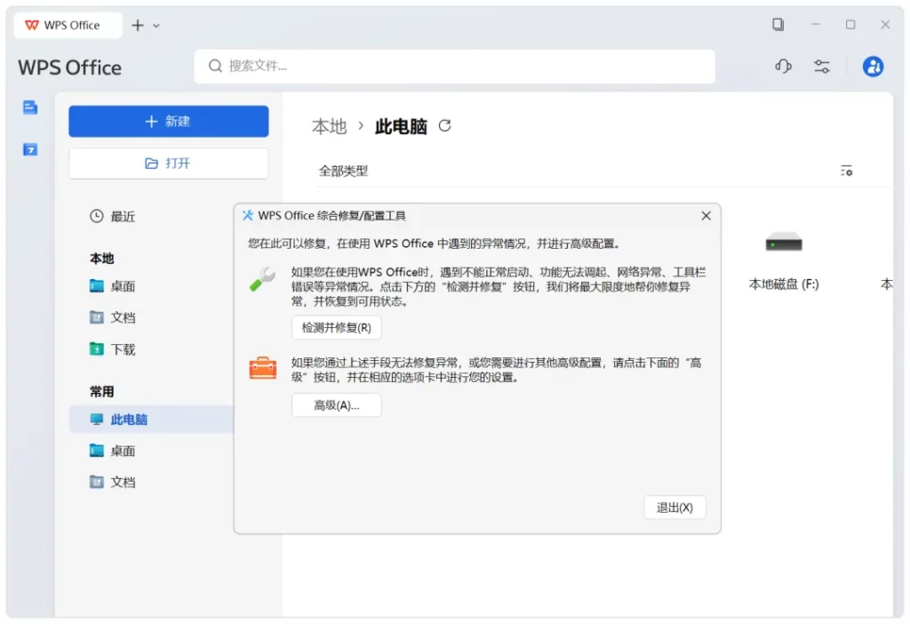Click the orange toolbox icon

[x=263, y=368]
